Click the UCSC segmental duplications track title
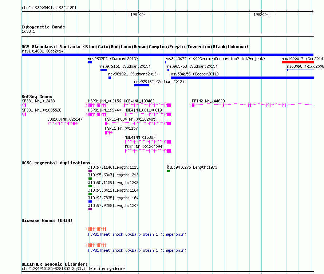 point(56,163)
